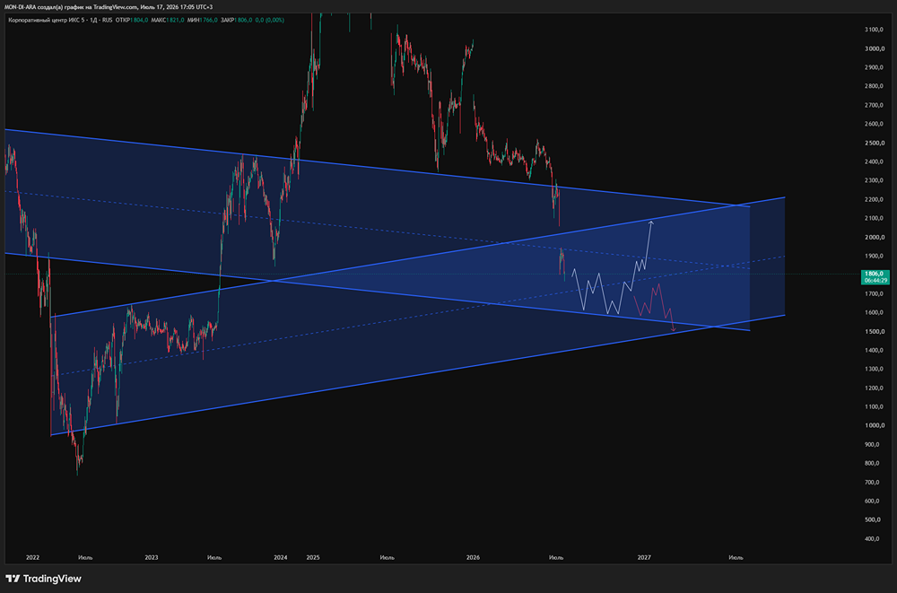Click the TradingView logo icon

point(13,579)
